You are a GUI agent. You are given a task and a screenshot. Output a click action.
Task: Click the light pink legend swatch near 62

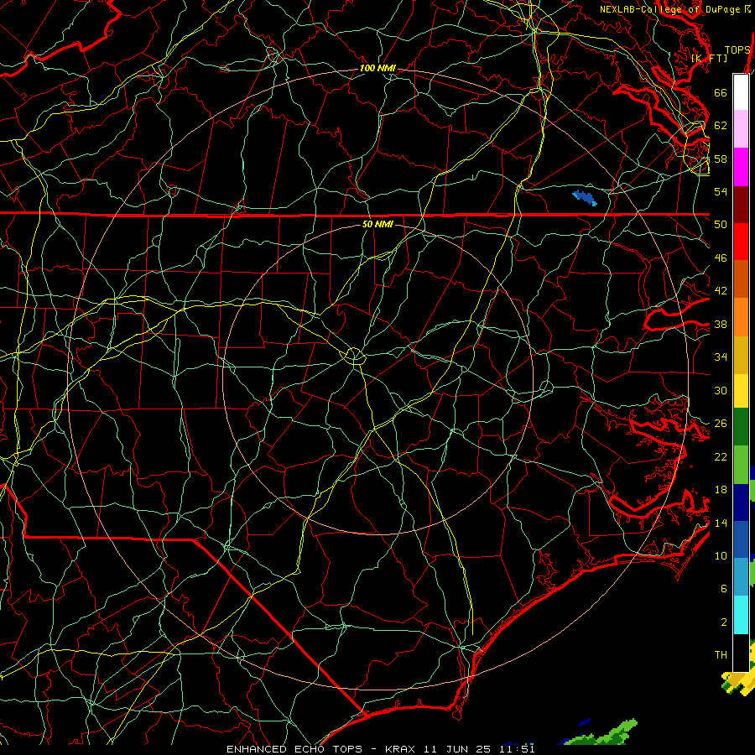[x=741, y=129]
